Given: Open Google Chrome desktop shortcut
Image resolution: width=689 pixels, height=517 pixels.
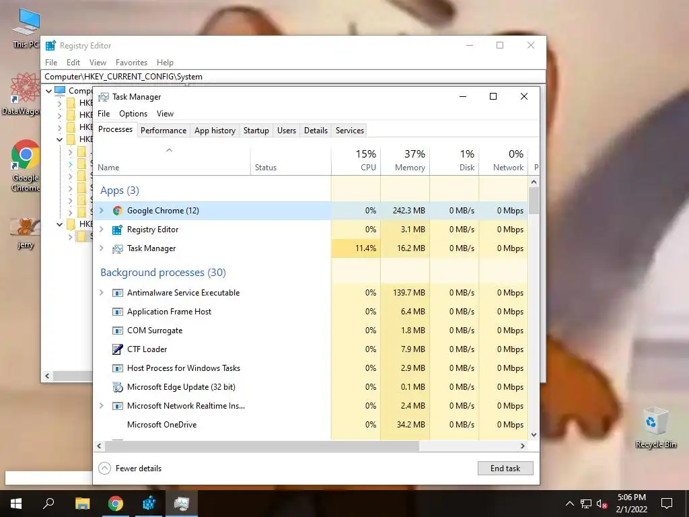Looking at the screenshot, I should click(26, 166).
